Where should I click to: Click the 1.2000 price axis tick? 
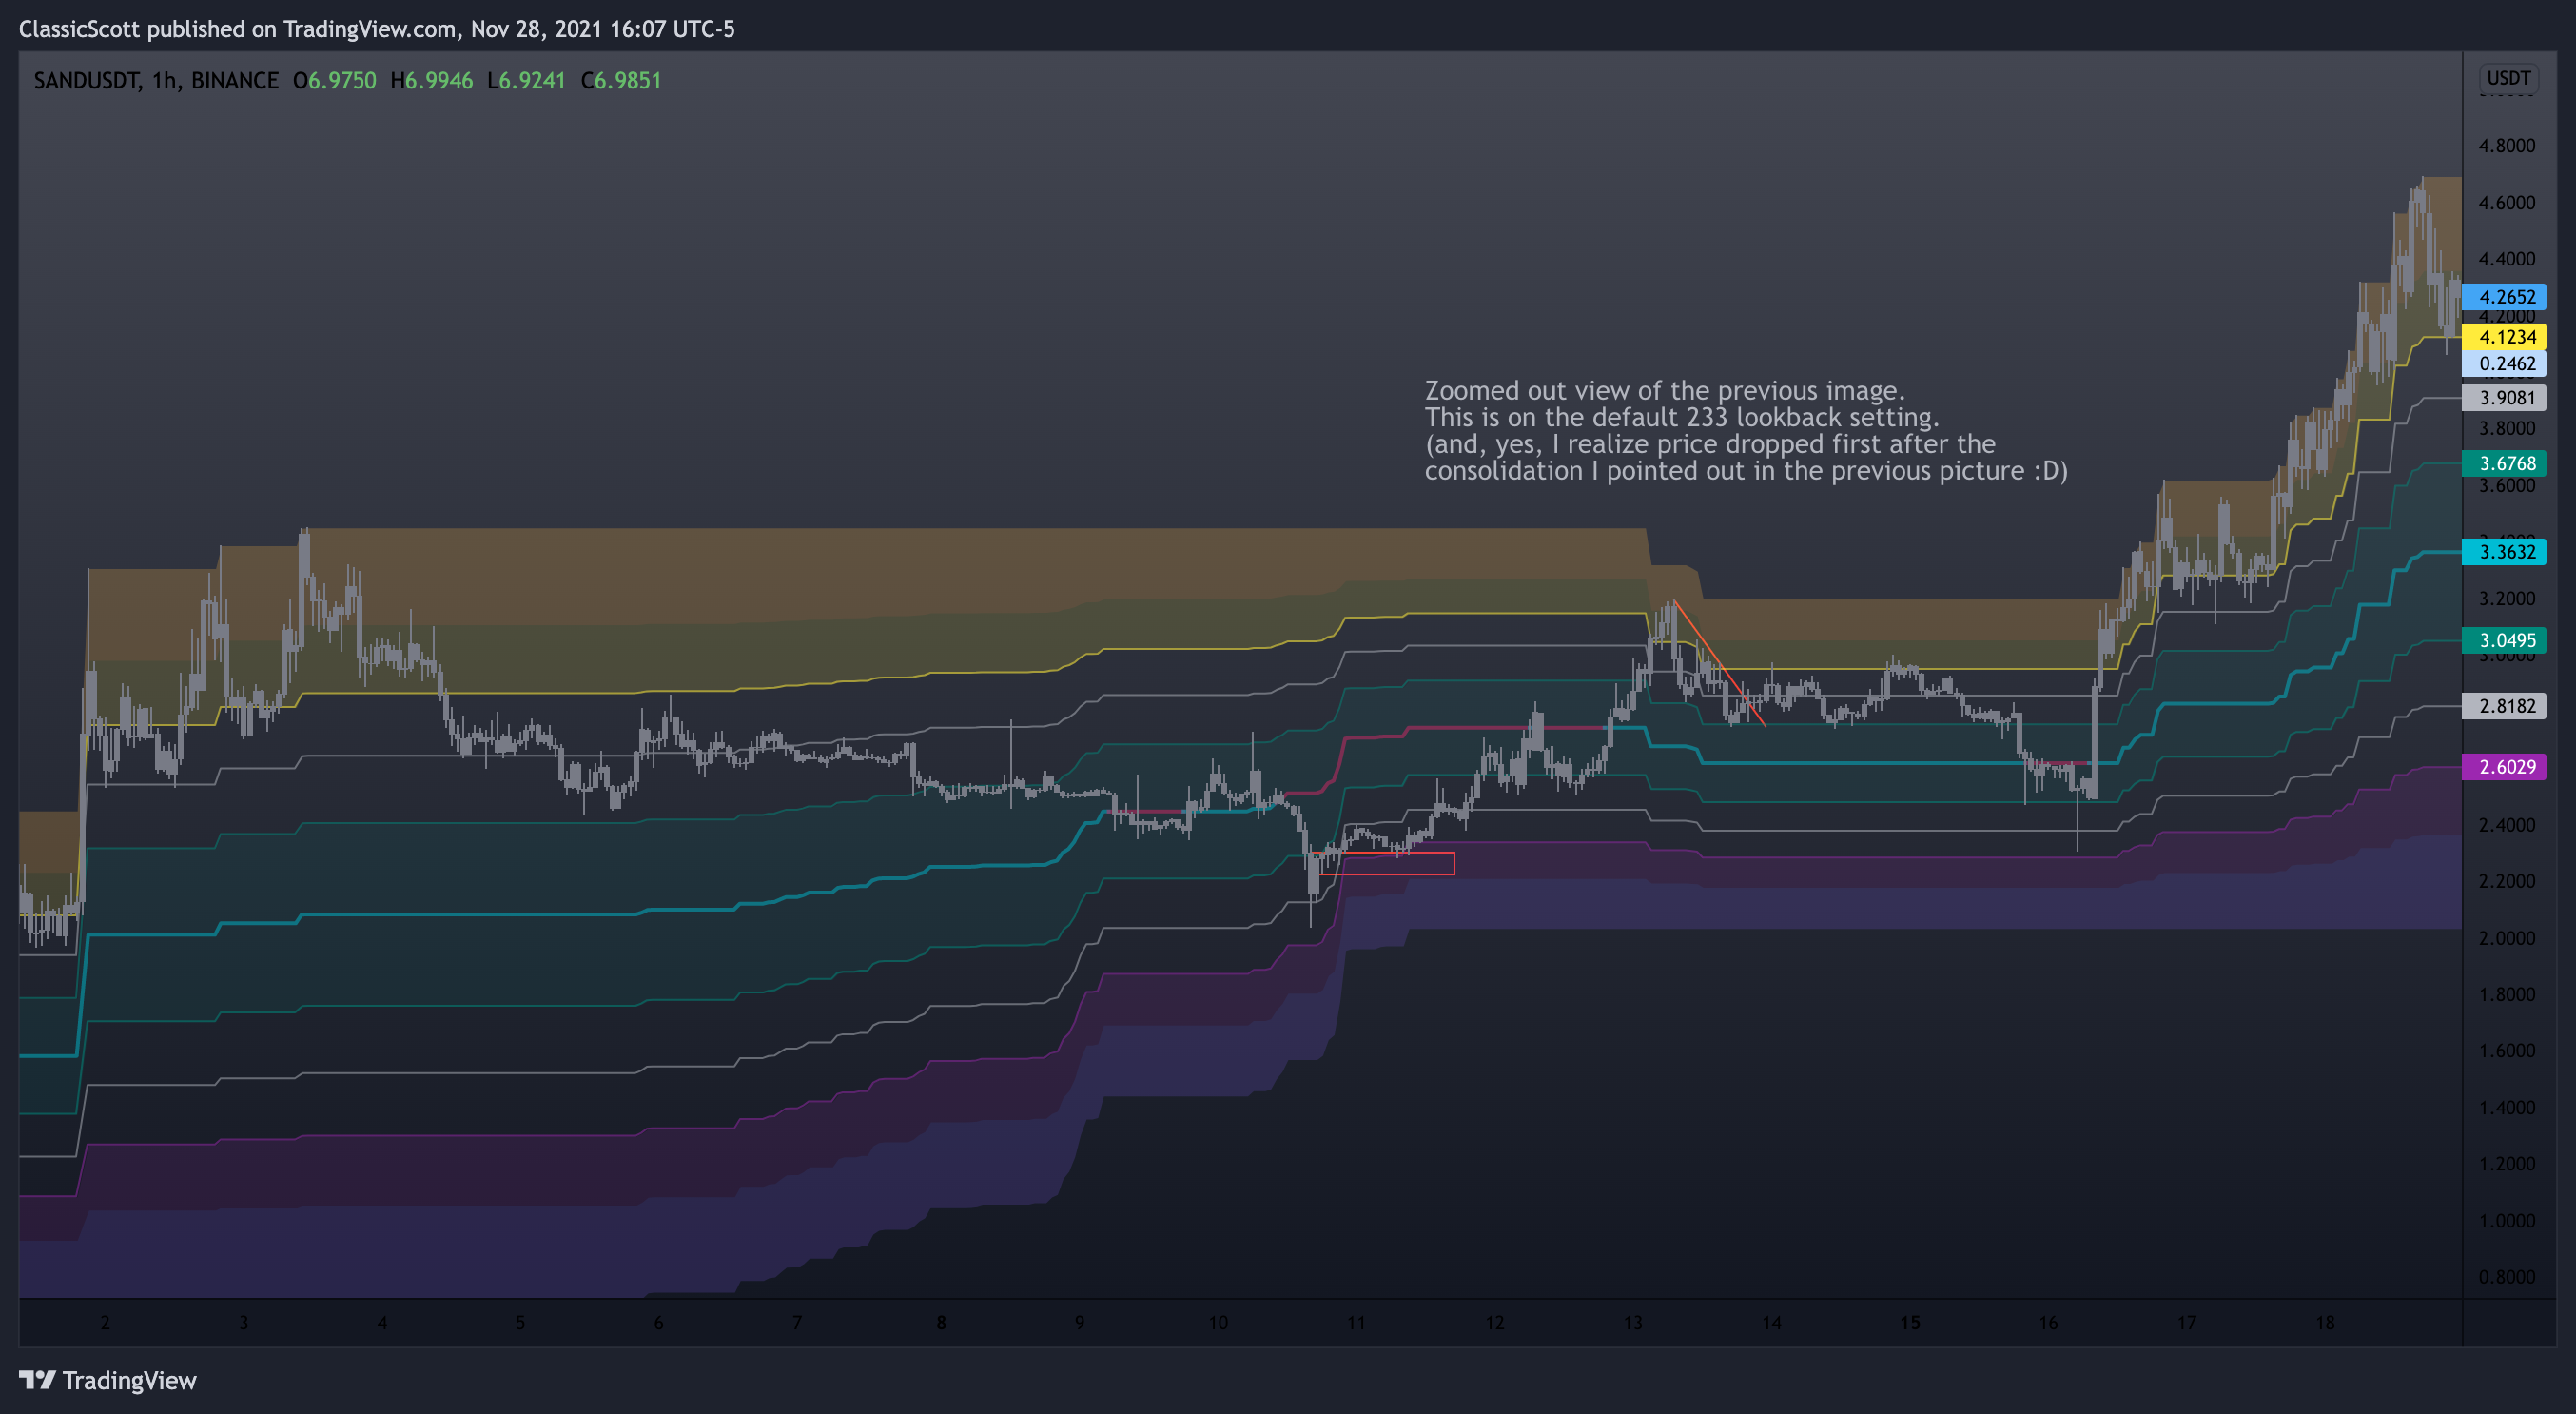point(2507,1163)
